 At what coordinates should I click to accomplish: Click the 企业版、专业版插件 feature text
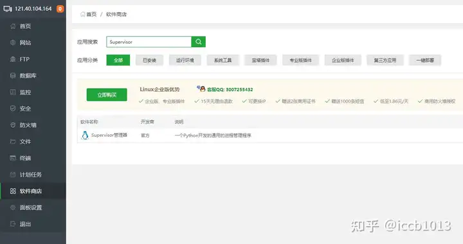165,101
